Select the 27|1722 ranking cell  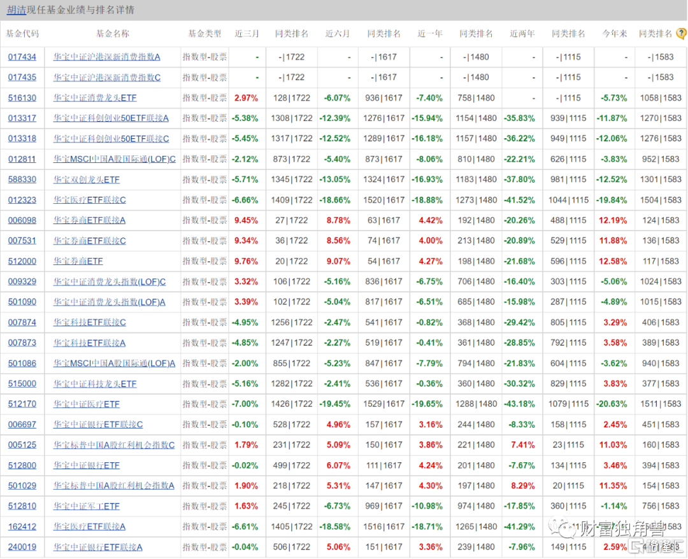[x=292, y=220]
